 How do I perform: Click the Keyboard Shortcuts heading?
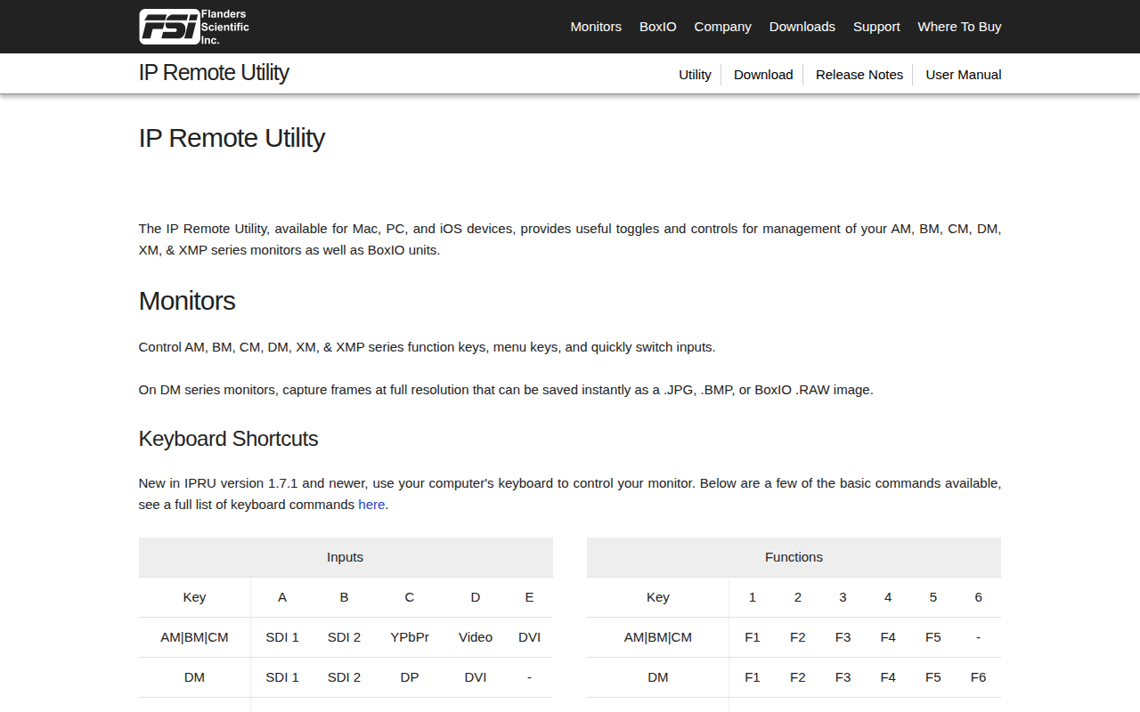click(228, 439)
